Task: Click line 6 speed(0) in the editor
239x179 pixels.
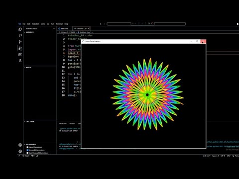Action: (x=74, y=53)
